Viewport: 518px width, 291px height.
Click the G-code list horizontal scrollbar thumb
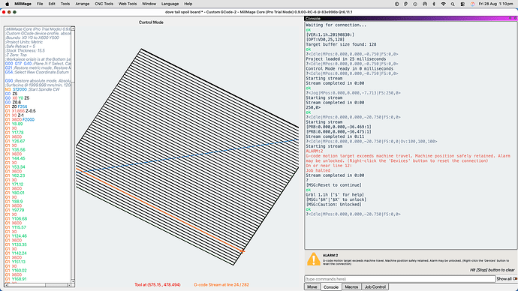[27, 285]
